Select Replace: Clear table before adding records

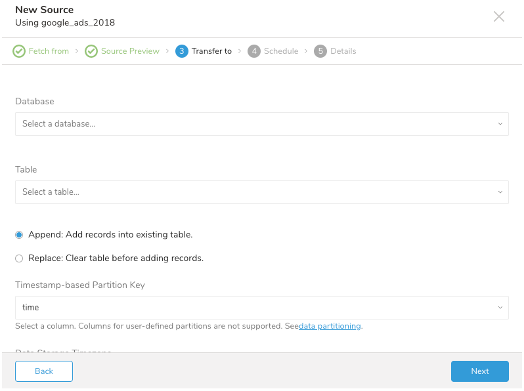coord(19,258)
